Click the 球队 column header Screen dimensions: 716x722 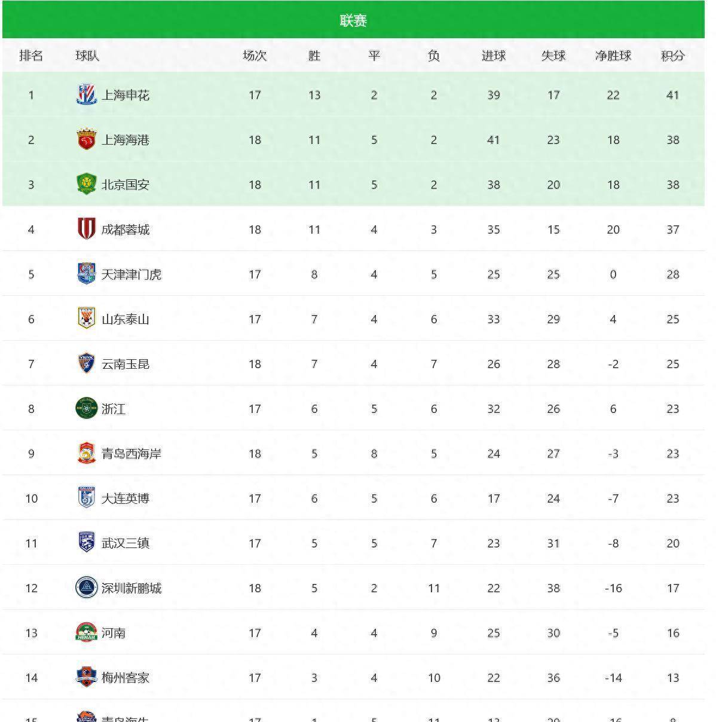87,56
